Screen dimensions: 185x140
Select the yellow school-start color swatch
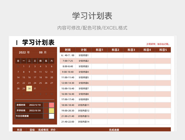[51, 111]
